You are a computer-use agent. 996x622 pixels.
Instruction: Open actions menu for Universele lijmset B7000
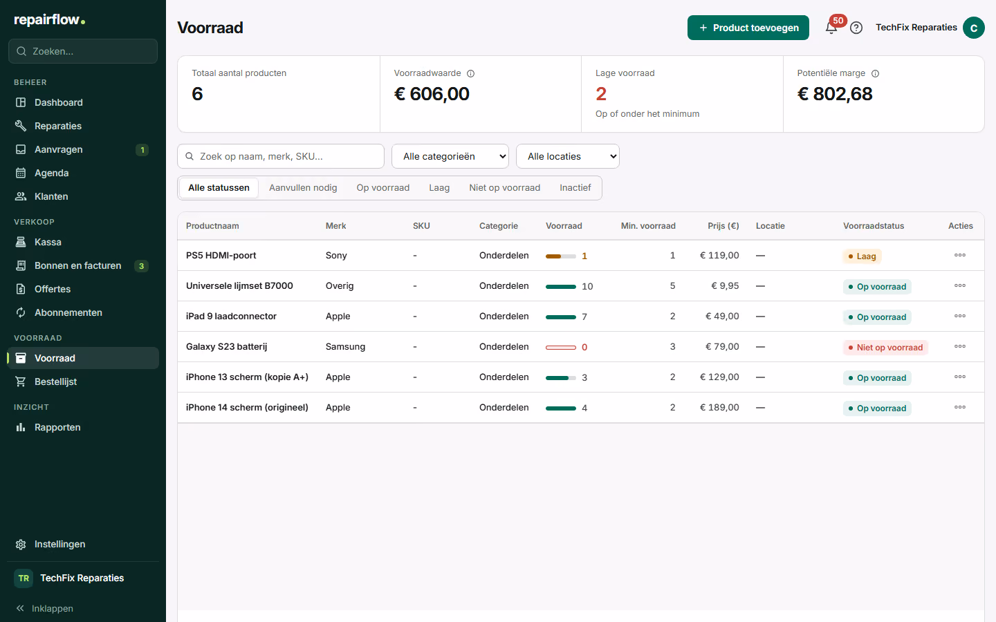tap(960, 286)
